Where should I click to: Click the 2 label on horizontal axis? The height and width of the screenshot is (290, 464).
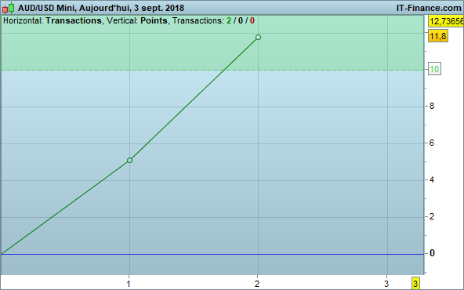tap(257, 284)
